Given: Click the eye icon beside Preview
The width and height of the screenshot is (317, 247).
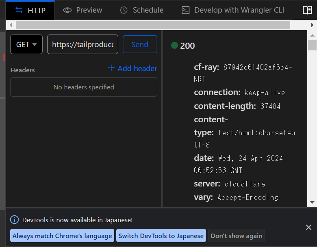Looking at the screenshot, I should (67, 10).
